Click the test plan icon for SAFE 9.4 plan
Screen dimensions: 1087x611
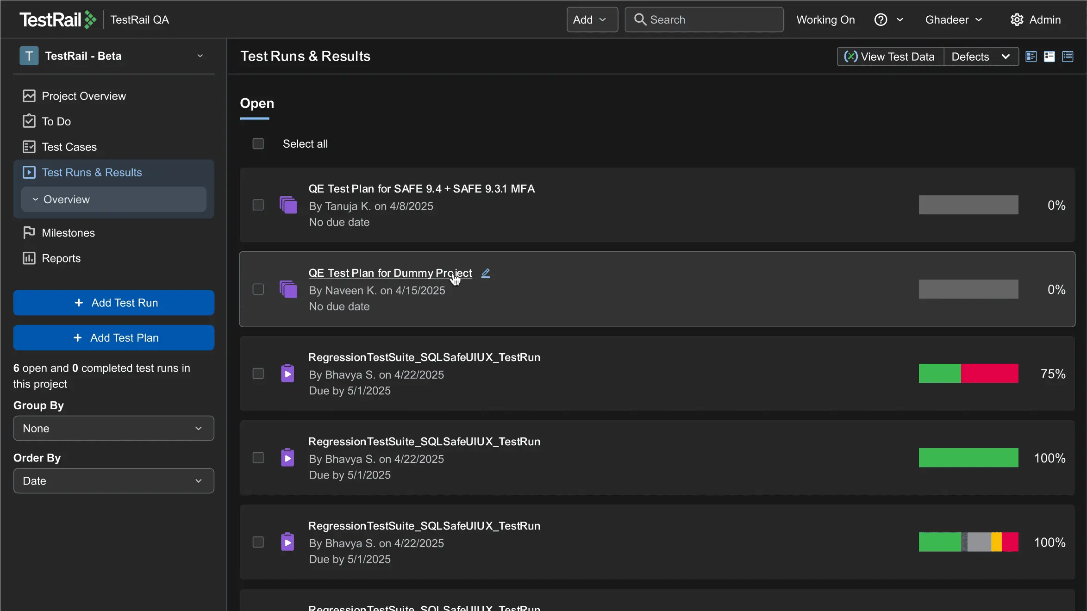(x=288, y=205)
